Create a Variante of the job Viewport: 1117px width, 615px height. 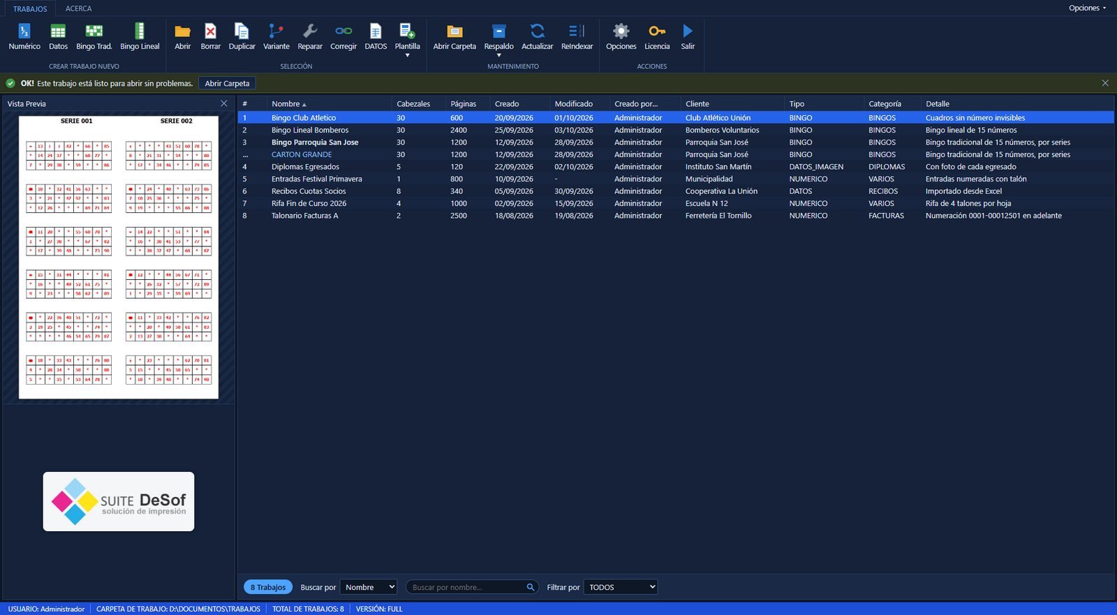(x=276, y=36)
